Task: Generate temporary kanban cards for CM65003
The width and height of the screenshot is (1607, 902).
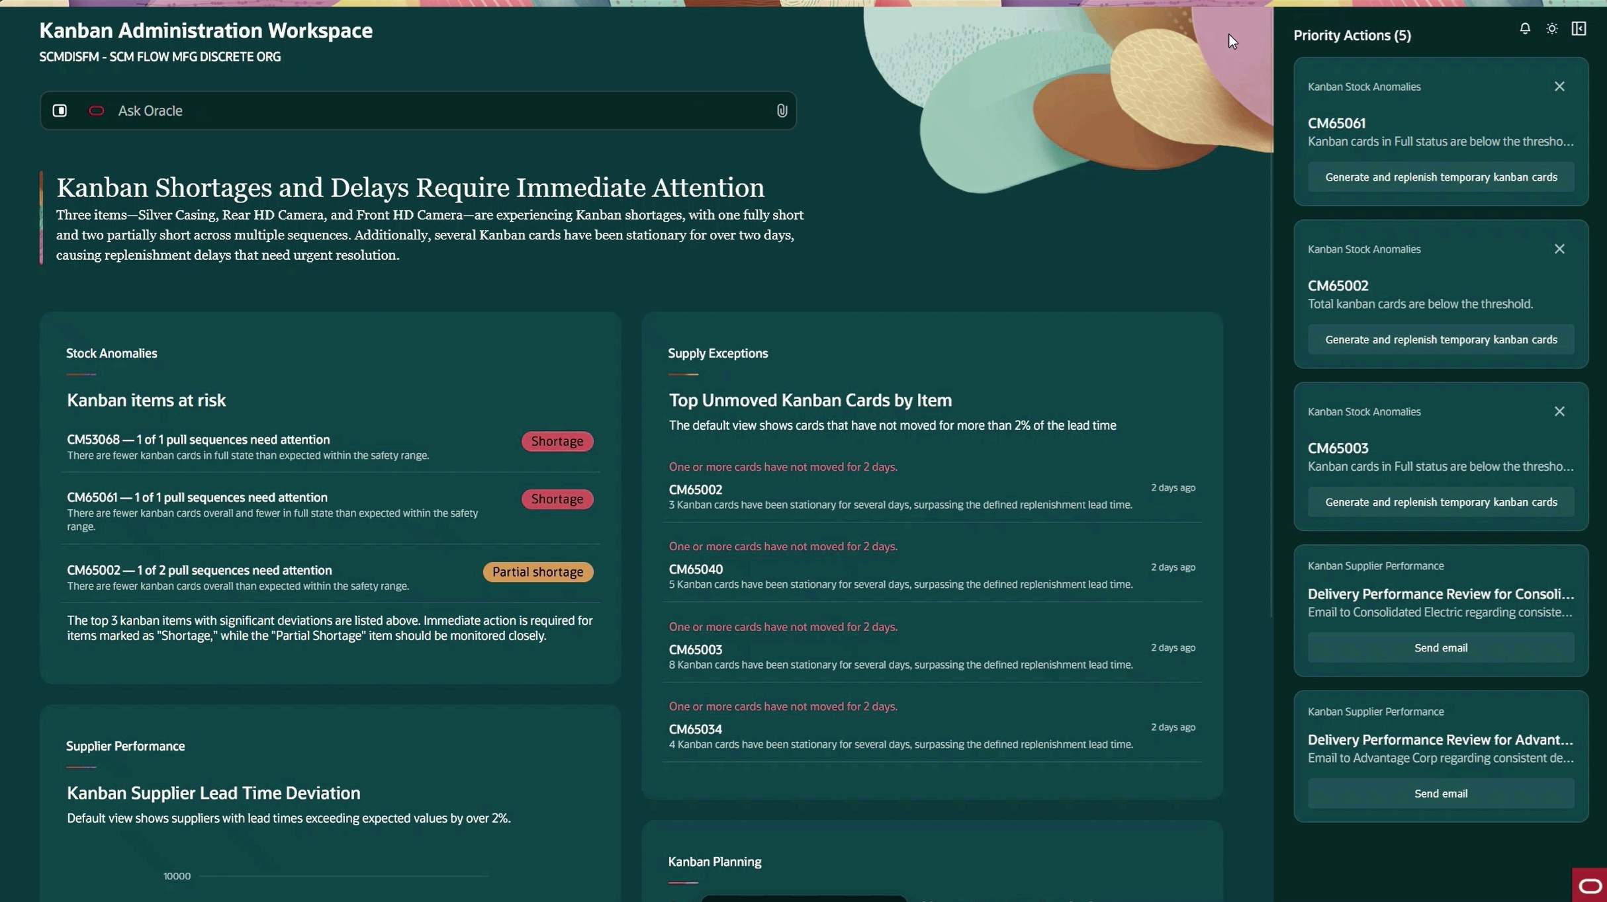Action: [x=1441, y=503]
